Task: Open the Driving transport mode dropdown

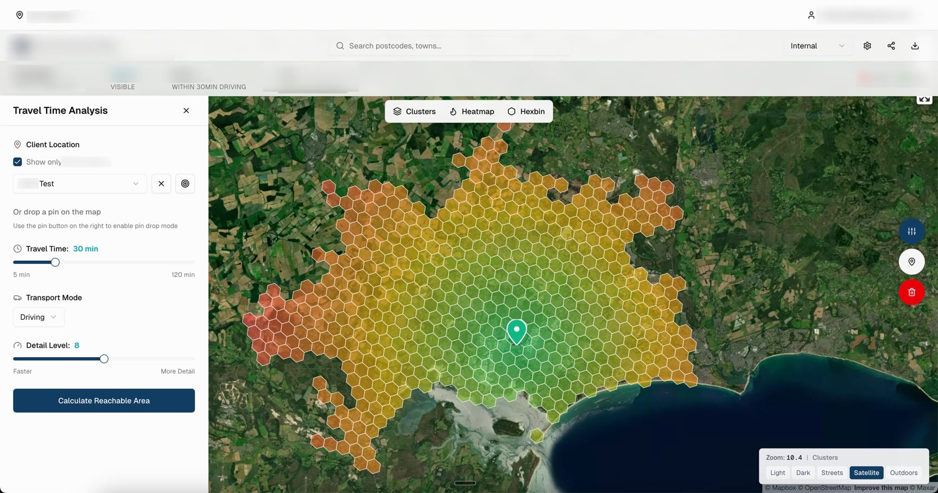Action: 39,317
